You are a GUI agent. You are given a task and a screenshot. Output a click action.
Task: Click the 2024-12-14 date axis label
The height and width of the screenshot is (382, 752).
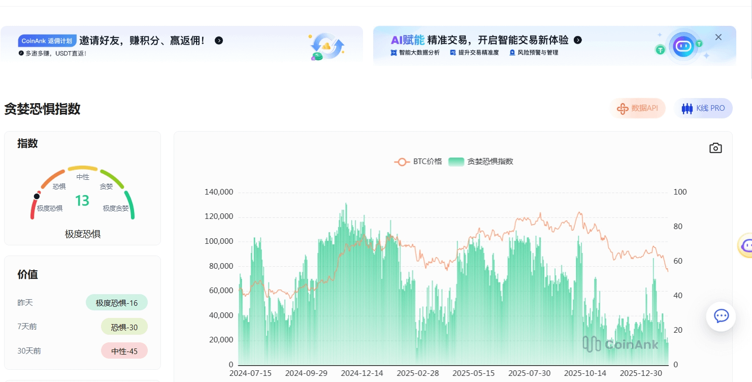tap(362, 373)
